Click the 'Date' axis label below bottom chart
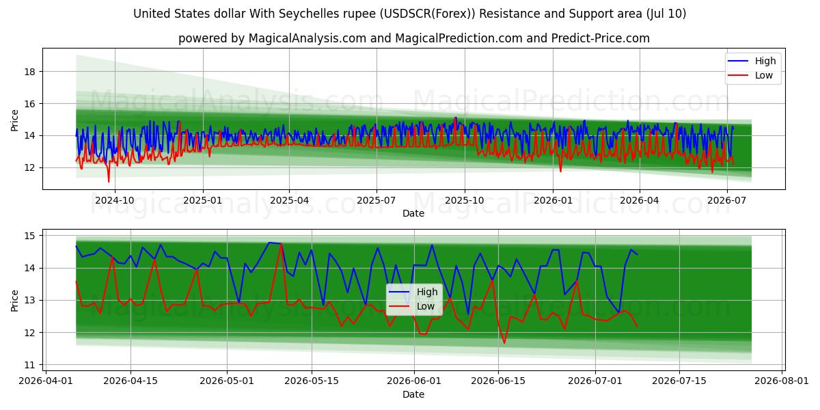This screenshot has width=820, height=410. click(x=413, y=394)
